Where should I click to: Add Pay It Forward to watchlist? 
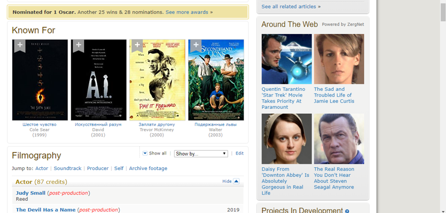pyautogui.click(x=137, y=46)
